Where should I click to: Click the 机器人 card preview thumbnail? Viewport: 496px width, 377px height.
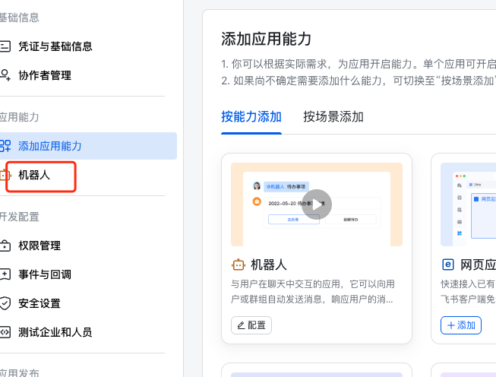[317, 204]
